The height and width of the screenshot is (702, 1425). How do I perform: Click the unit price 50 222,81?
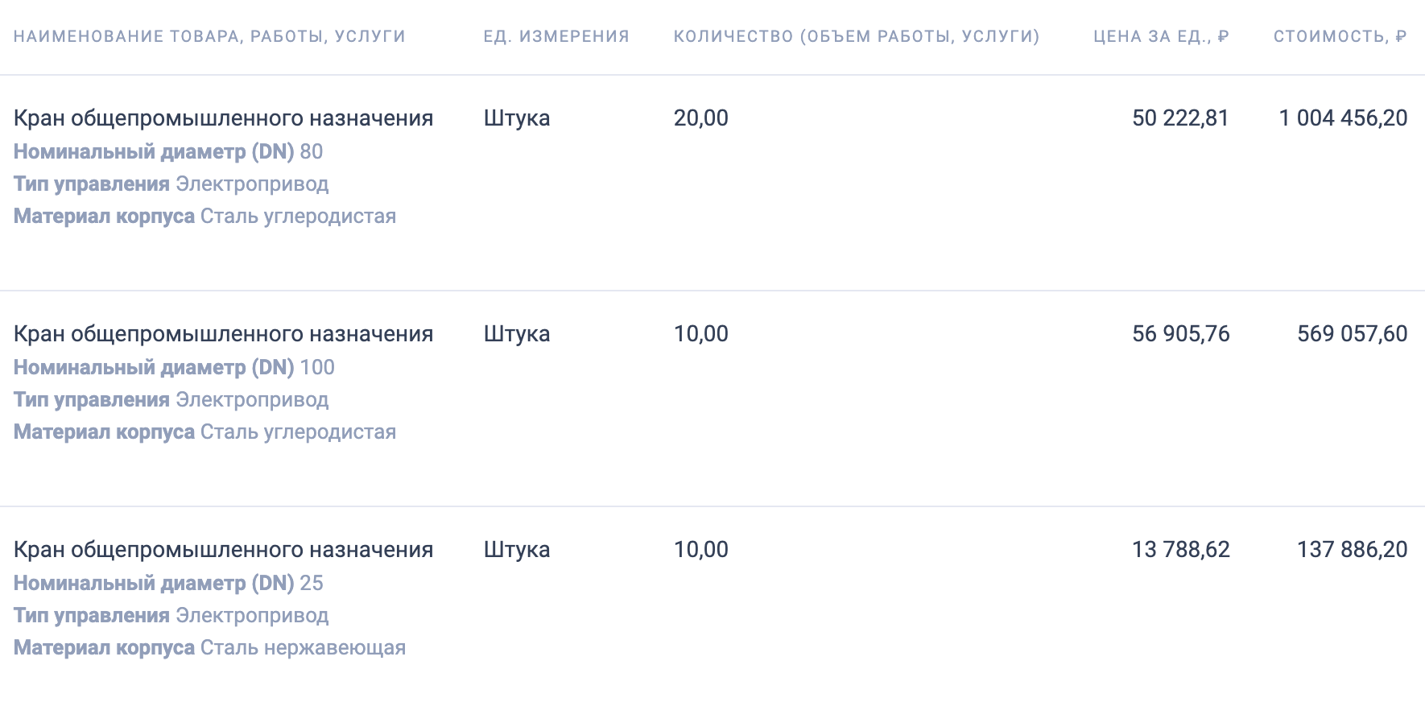point(1180,118)
